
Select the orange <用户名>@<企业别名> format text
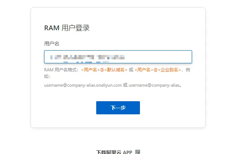pyautogui.click(x=158, y=70)
